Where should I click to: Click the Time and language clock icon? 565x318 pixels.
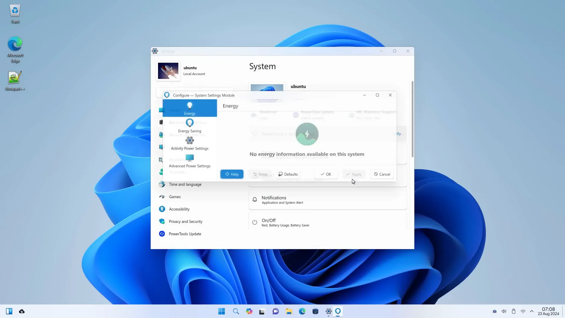pyautogui.click(x=162, y=185)
